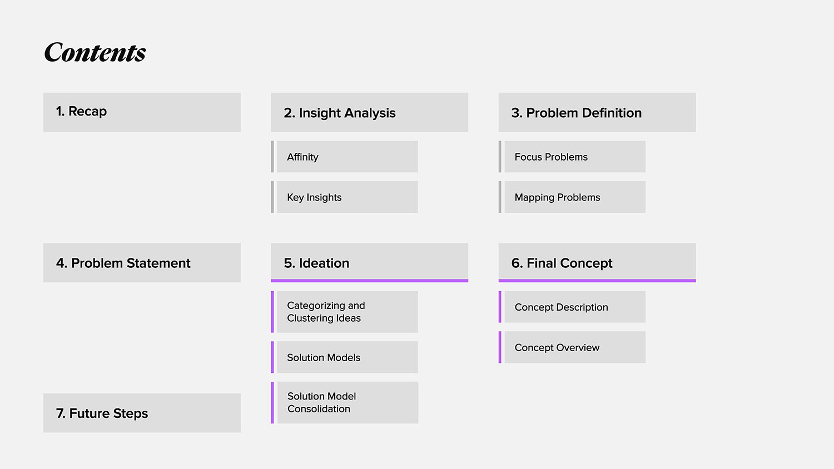Click the gray accent bar beside Affinity
834x469 pixels.
(x=272, y=157)
